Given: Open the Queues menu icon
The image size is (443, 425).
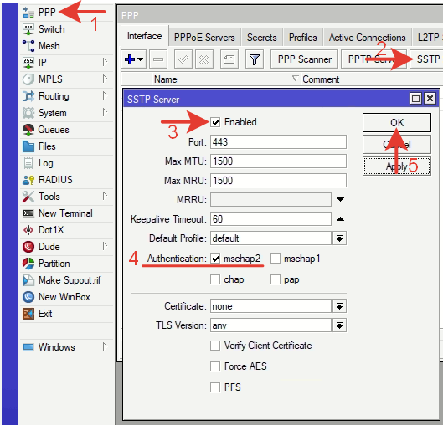Looking at the screenshot, I should [x=28, y=130].
